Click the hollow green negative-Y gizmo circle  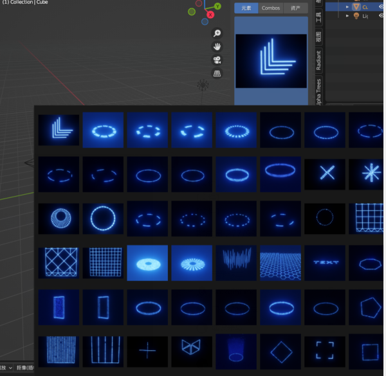click(x=192, y=12)
